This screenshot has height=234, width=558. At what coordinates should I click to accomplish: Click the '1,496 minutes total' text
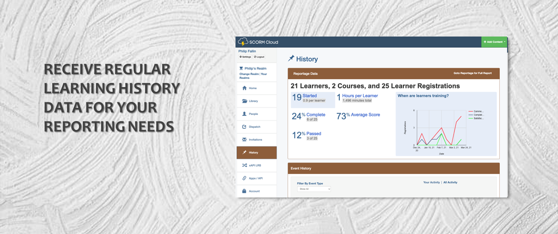click(x=357, y=101)
